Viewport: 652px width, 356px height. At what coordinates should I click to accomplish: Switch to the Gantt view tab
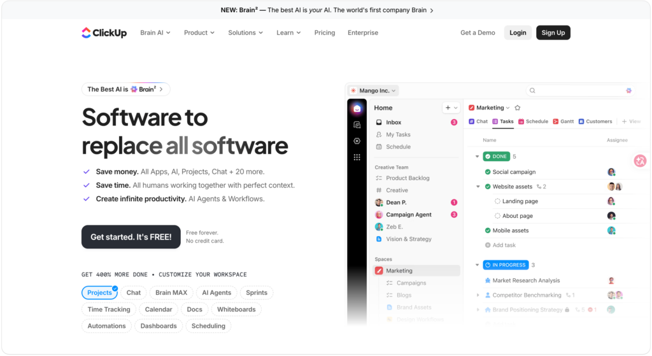pos(563,122)
